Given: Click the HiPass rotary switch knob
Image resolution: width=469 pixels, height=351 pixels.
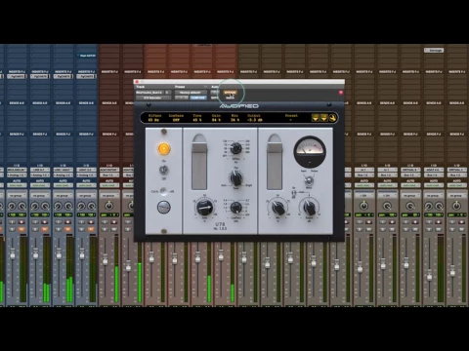Looking at the screenshot, I should point(236,148).
